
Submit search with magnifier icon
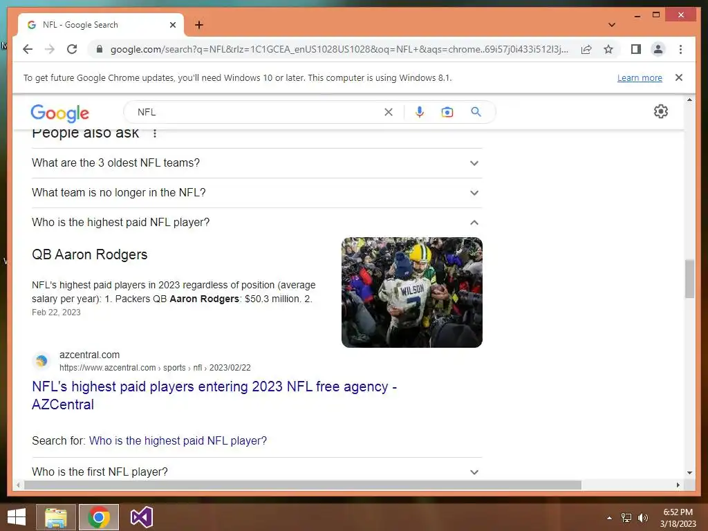(x=476, y=112)
